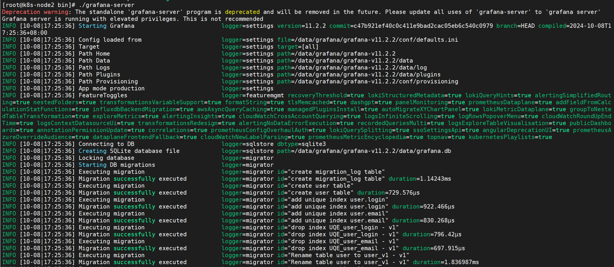This screenshot has height=267, width=614.
Task: Click the yellow word 'deprecated'
Action: (242, 12)
